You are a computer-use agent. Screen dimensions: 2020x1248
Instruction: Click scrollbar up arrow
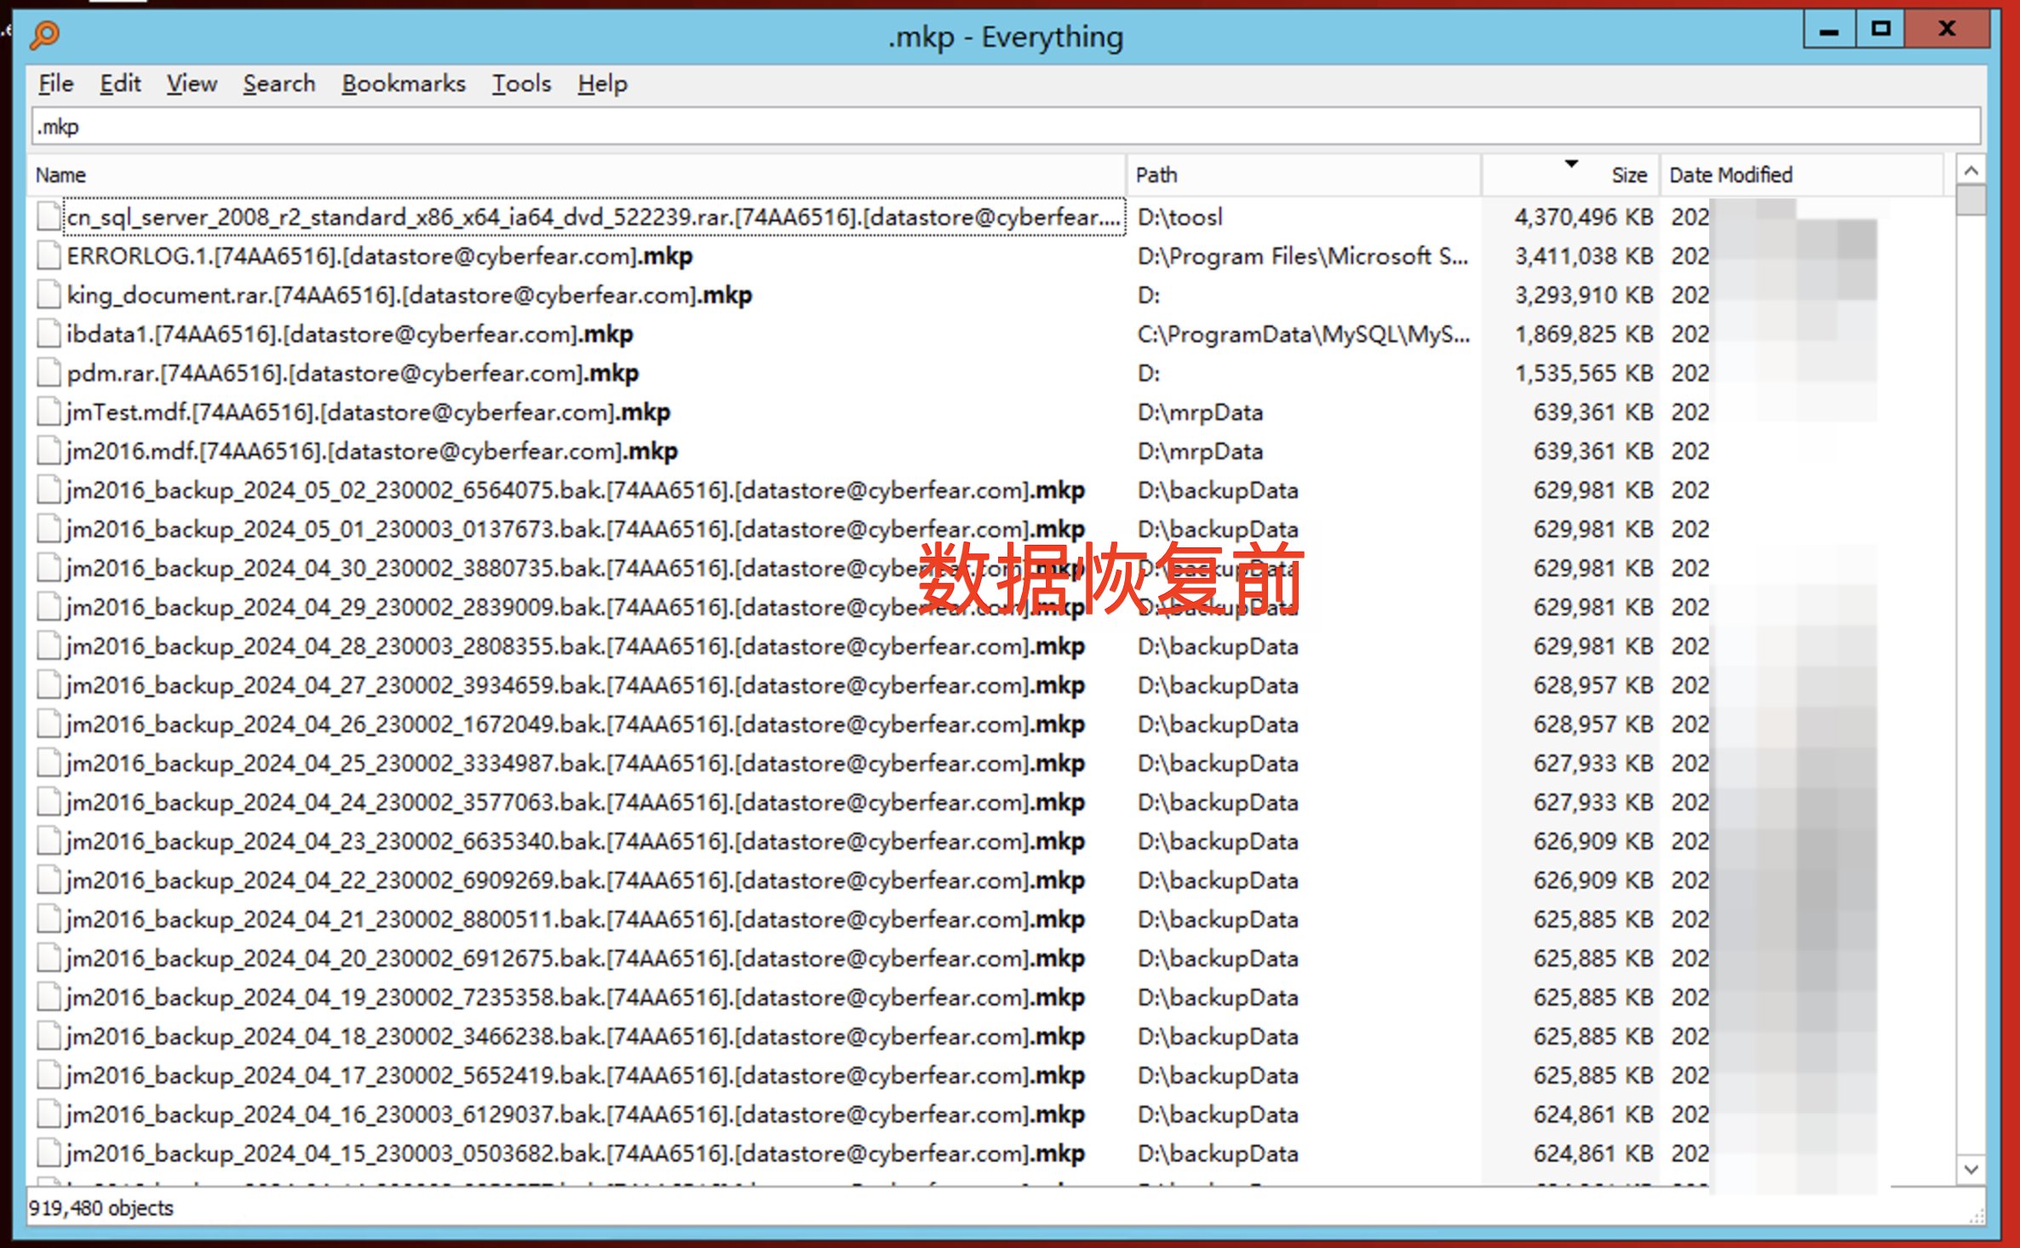pyautogui.click(x=1971, y=171)
